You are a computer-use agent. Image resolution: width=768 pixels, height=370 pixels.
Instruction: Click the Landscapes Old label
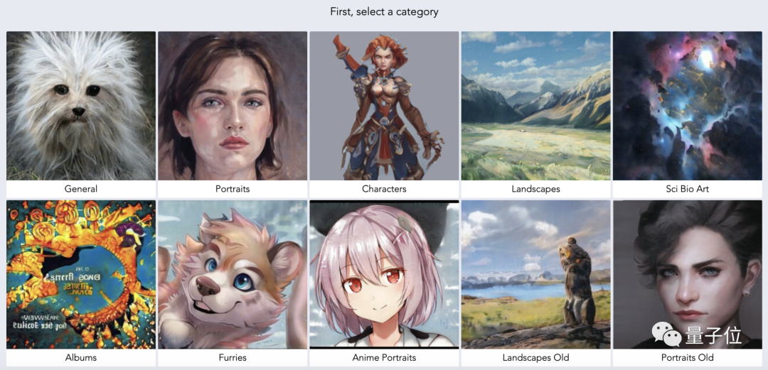[536, 358]
